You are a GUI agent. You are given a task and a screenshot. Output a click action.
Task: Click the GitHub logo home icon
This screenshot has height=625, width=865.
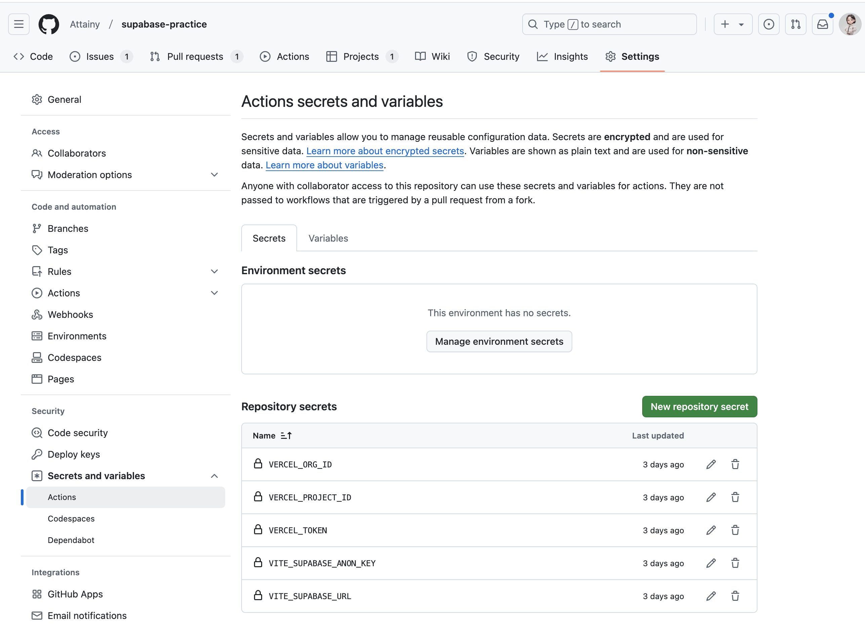click(x=48, y=25)
